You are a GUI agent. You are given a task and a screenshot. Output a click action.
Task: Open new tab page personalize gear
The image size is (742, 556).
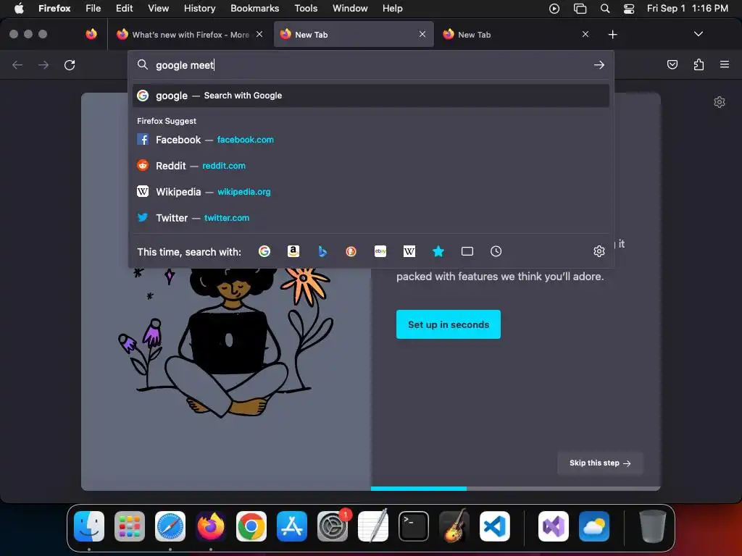tap(720, 102)
